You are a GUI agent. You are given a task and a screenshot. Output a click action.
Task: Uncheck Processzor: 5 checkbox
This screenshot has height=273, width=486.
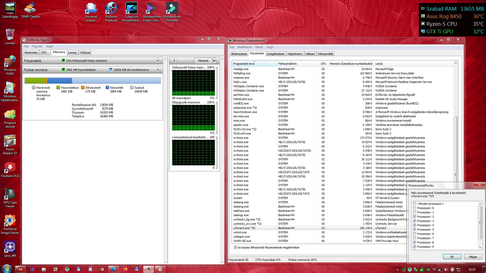(414, 229)
